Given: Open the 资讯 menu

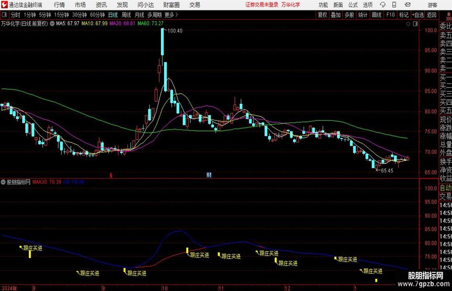Looking at the screenshot, I should 101,5.
